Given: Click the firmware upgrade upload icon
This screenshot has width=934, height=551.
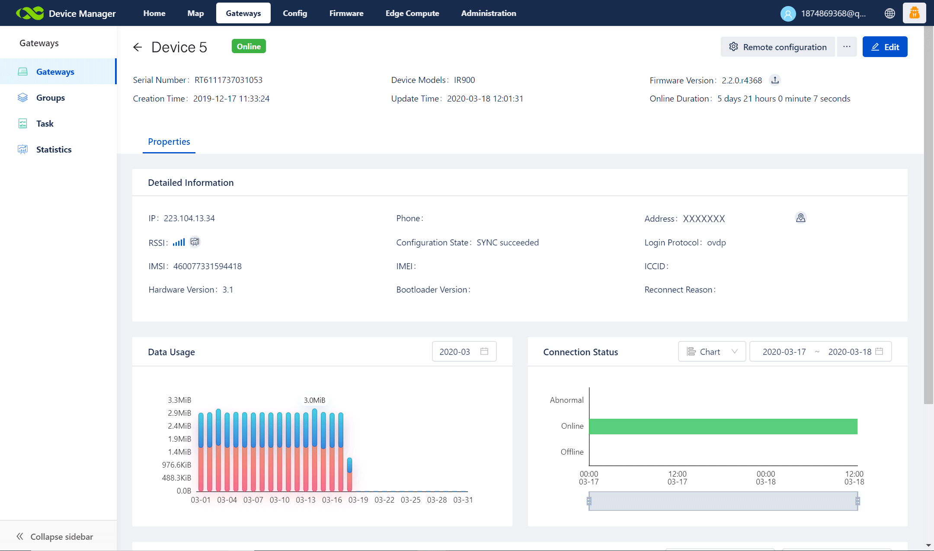Looking at the screenshot, I should pos(775,80).
